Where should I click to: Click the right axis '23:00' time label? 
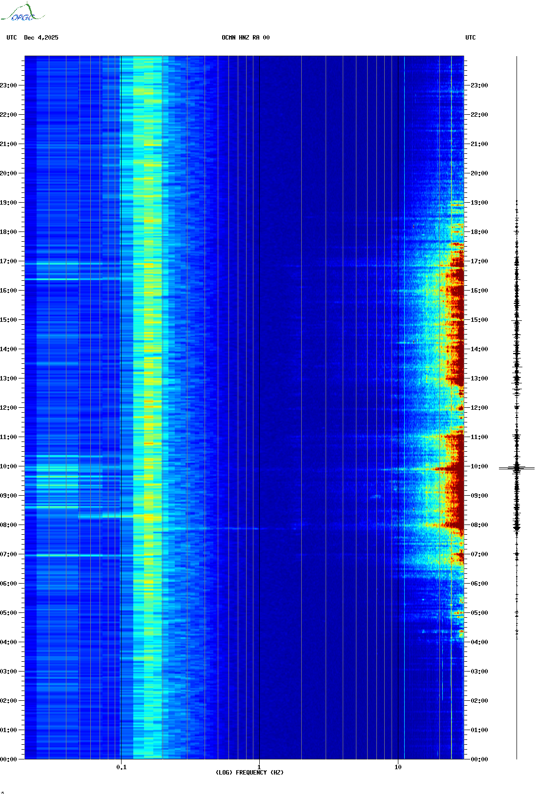[x=479, y=85]
